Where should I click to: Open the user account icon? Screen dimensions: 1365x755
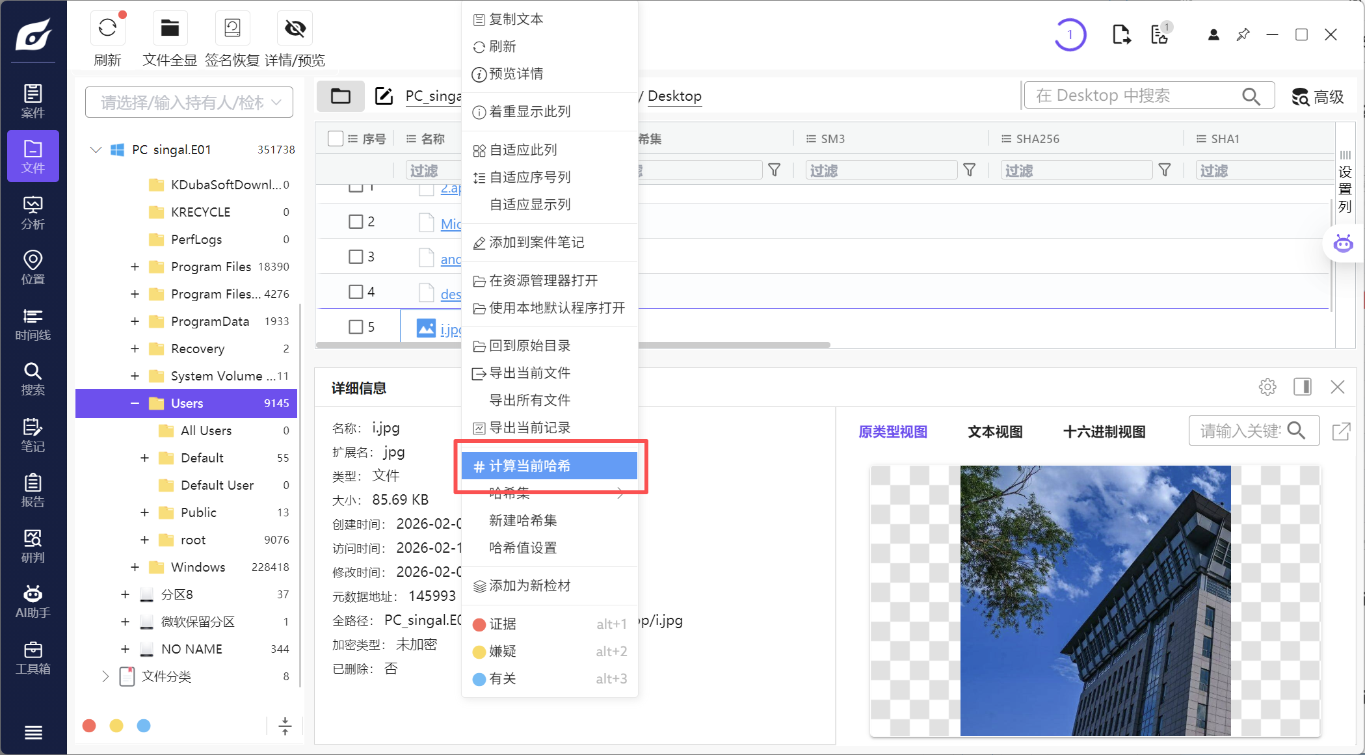point(1213,34)
